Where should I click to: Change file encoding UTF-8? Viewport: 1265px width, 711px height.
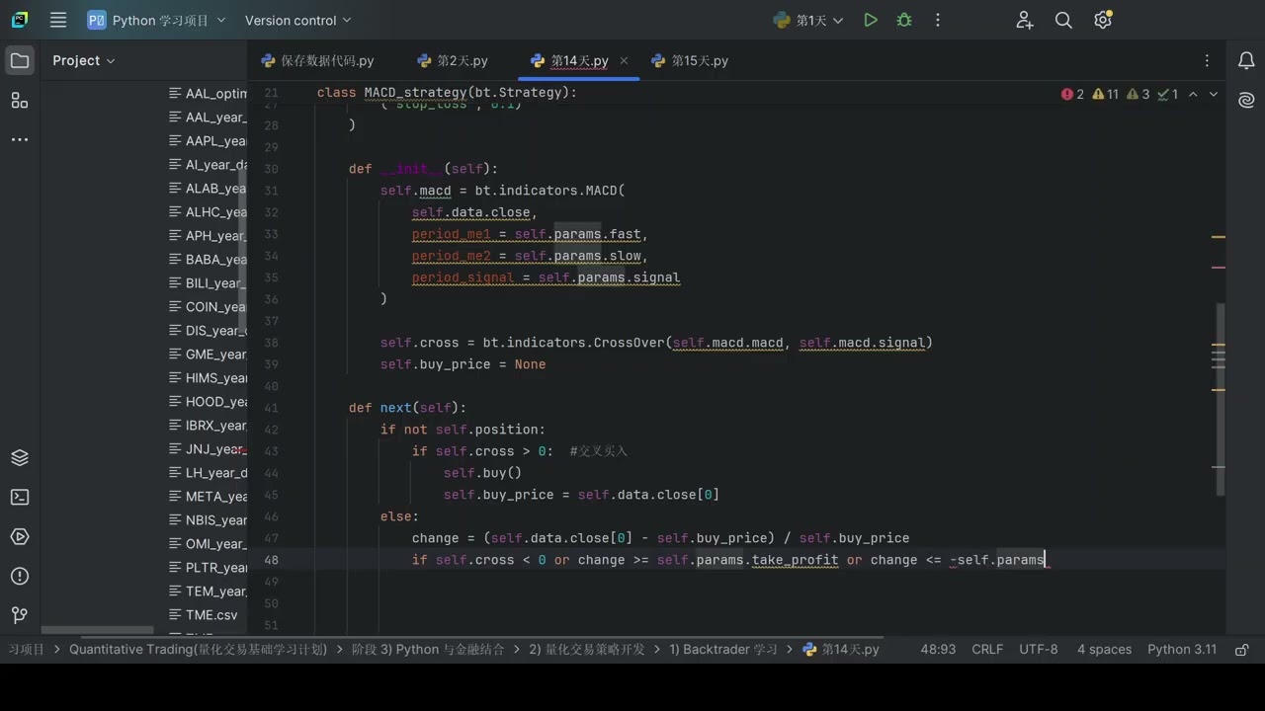pos(1038,649)
